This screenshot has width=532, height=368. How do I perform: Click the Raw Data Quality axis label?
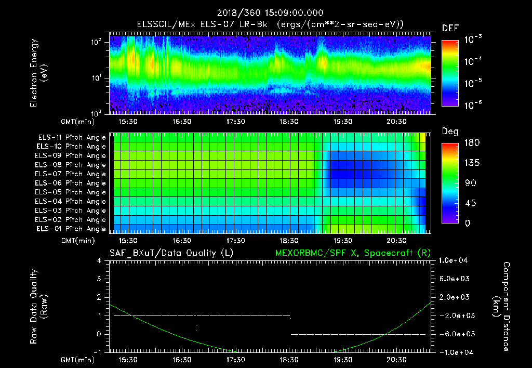(x=38, y=307)
